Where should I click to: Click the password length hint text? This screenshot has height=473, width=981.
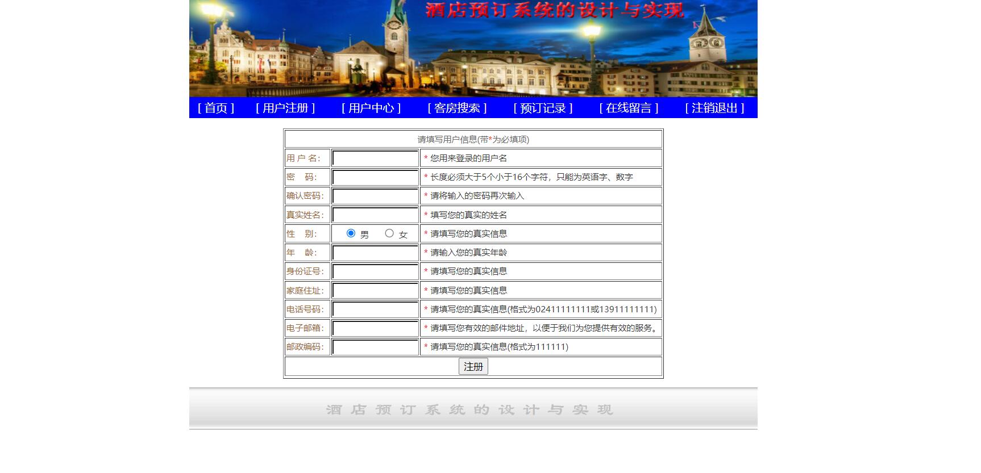point(531,177)
